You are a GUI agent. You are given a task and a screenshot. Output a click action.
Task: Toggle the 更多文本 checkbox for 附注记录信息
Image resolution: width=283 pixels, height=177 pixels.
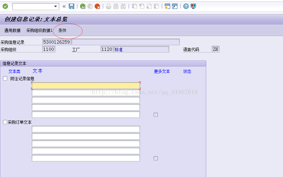coord(156,115)
